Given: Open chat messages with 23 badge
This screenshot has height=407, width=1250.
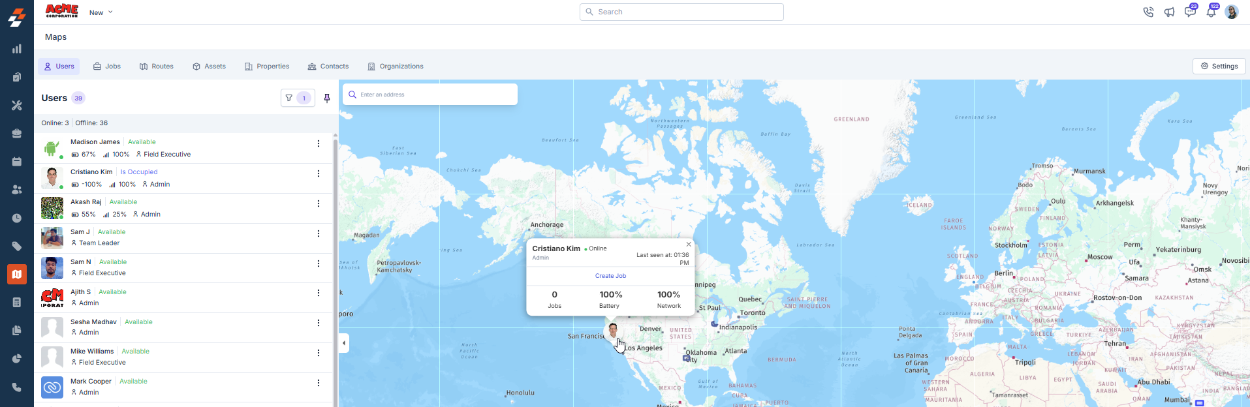Looking at the screenshot, I should (x=1191, y=11).
